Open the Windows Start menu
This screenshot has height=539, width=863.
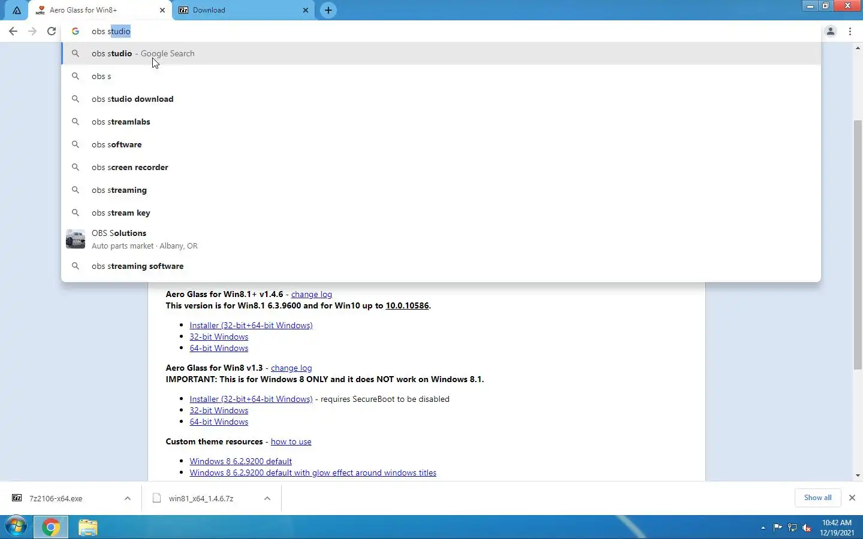pos(16,527)
